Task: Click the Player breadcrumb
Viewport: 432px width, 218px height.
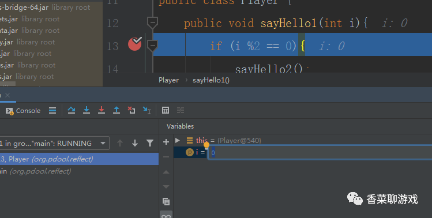Action: (168, 80)
